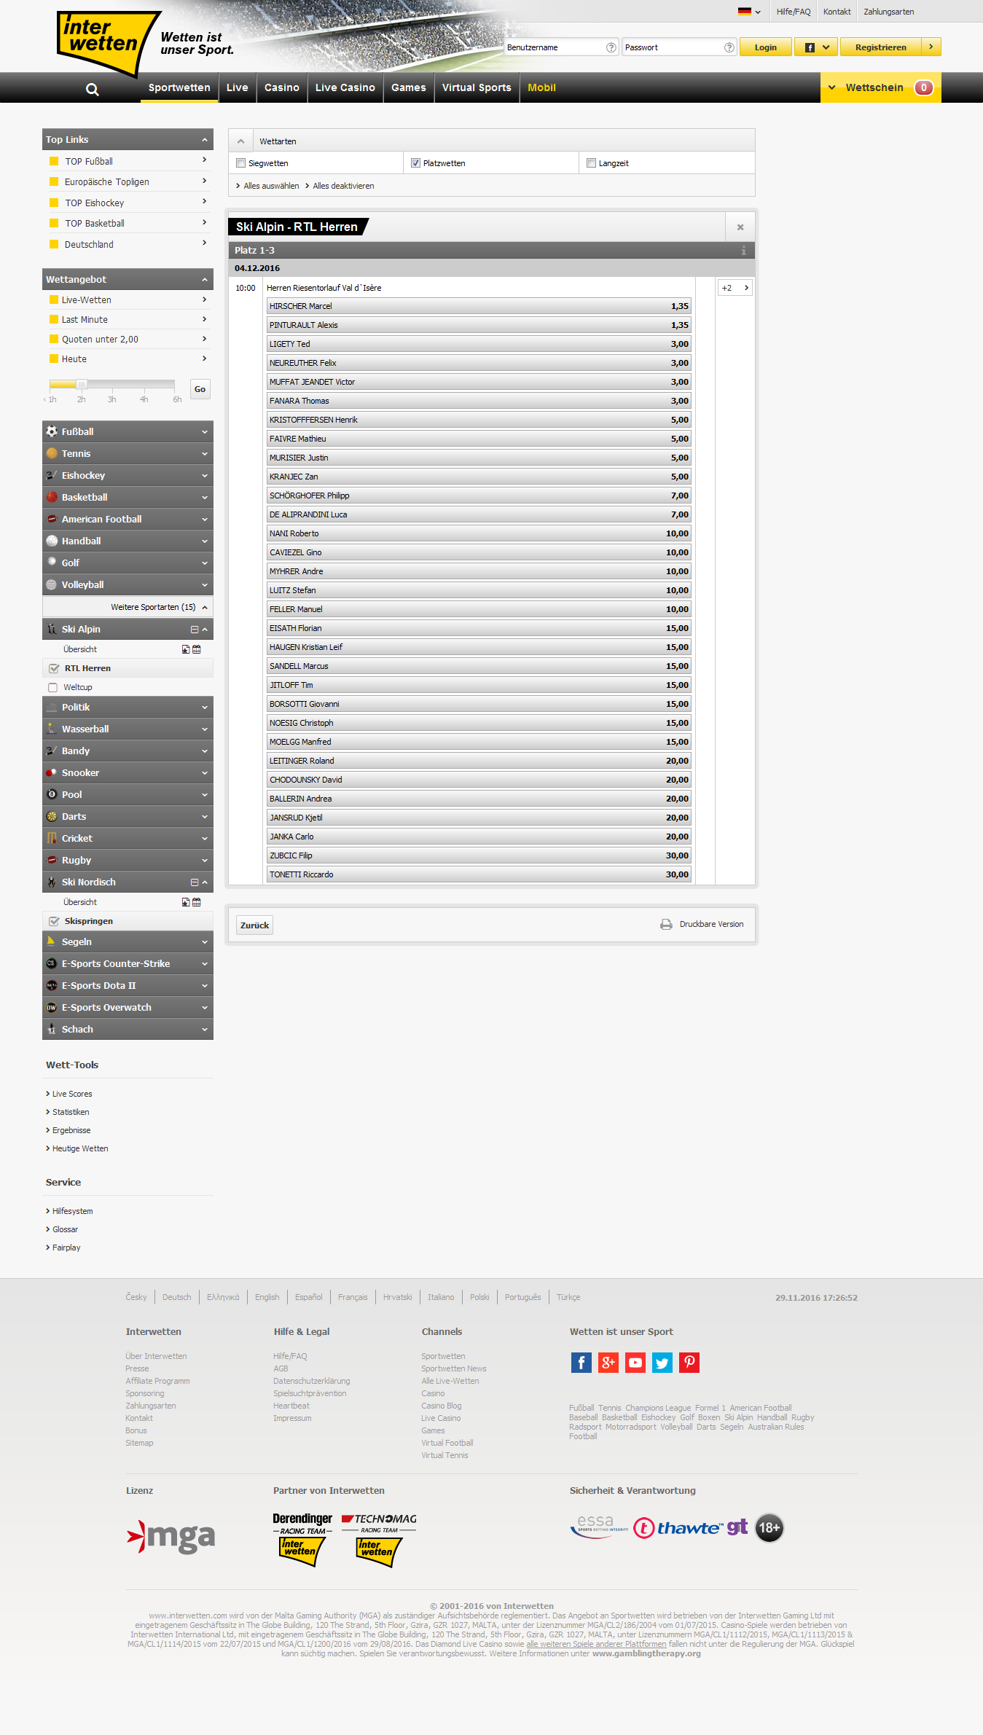The image size is (983, 1735).
Task: Open the Facebook social icon in footer
Action: 581,1363
